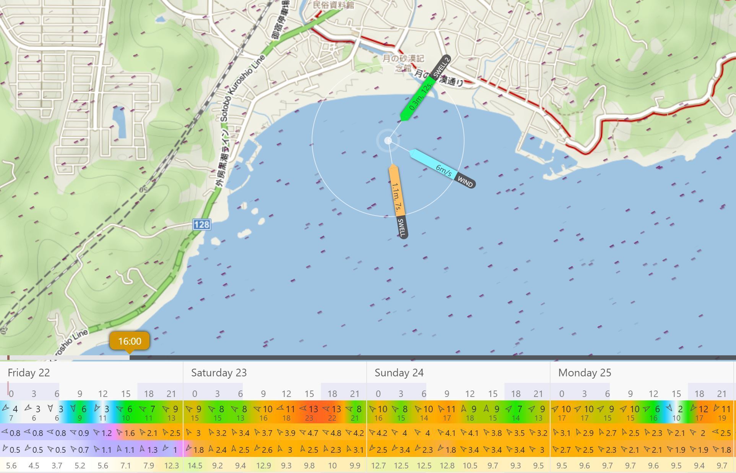736x473 pixels.
Task: Click the white picker point at circle center
Action: (x=388, y=141)
